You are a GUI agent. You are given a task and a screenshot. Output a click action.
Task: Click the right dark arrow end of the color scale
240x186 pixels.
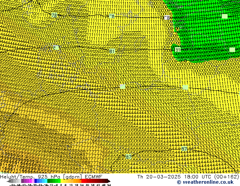(109, 181)
